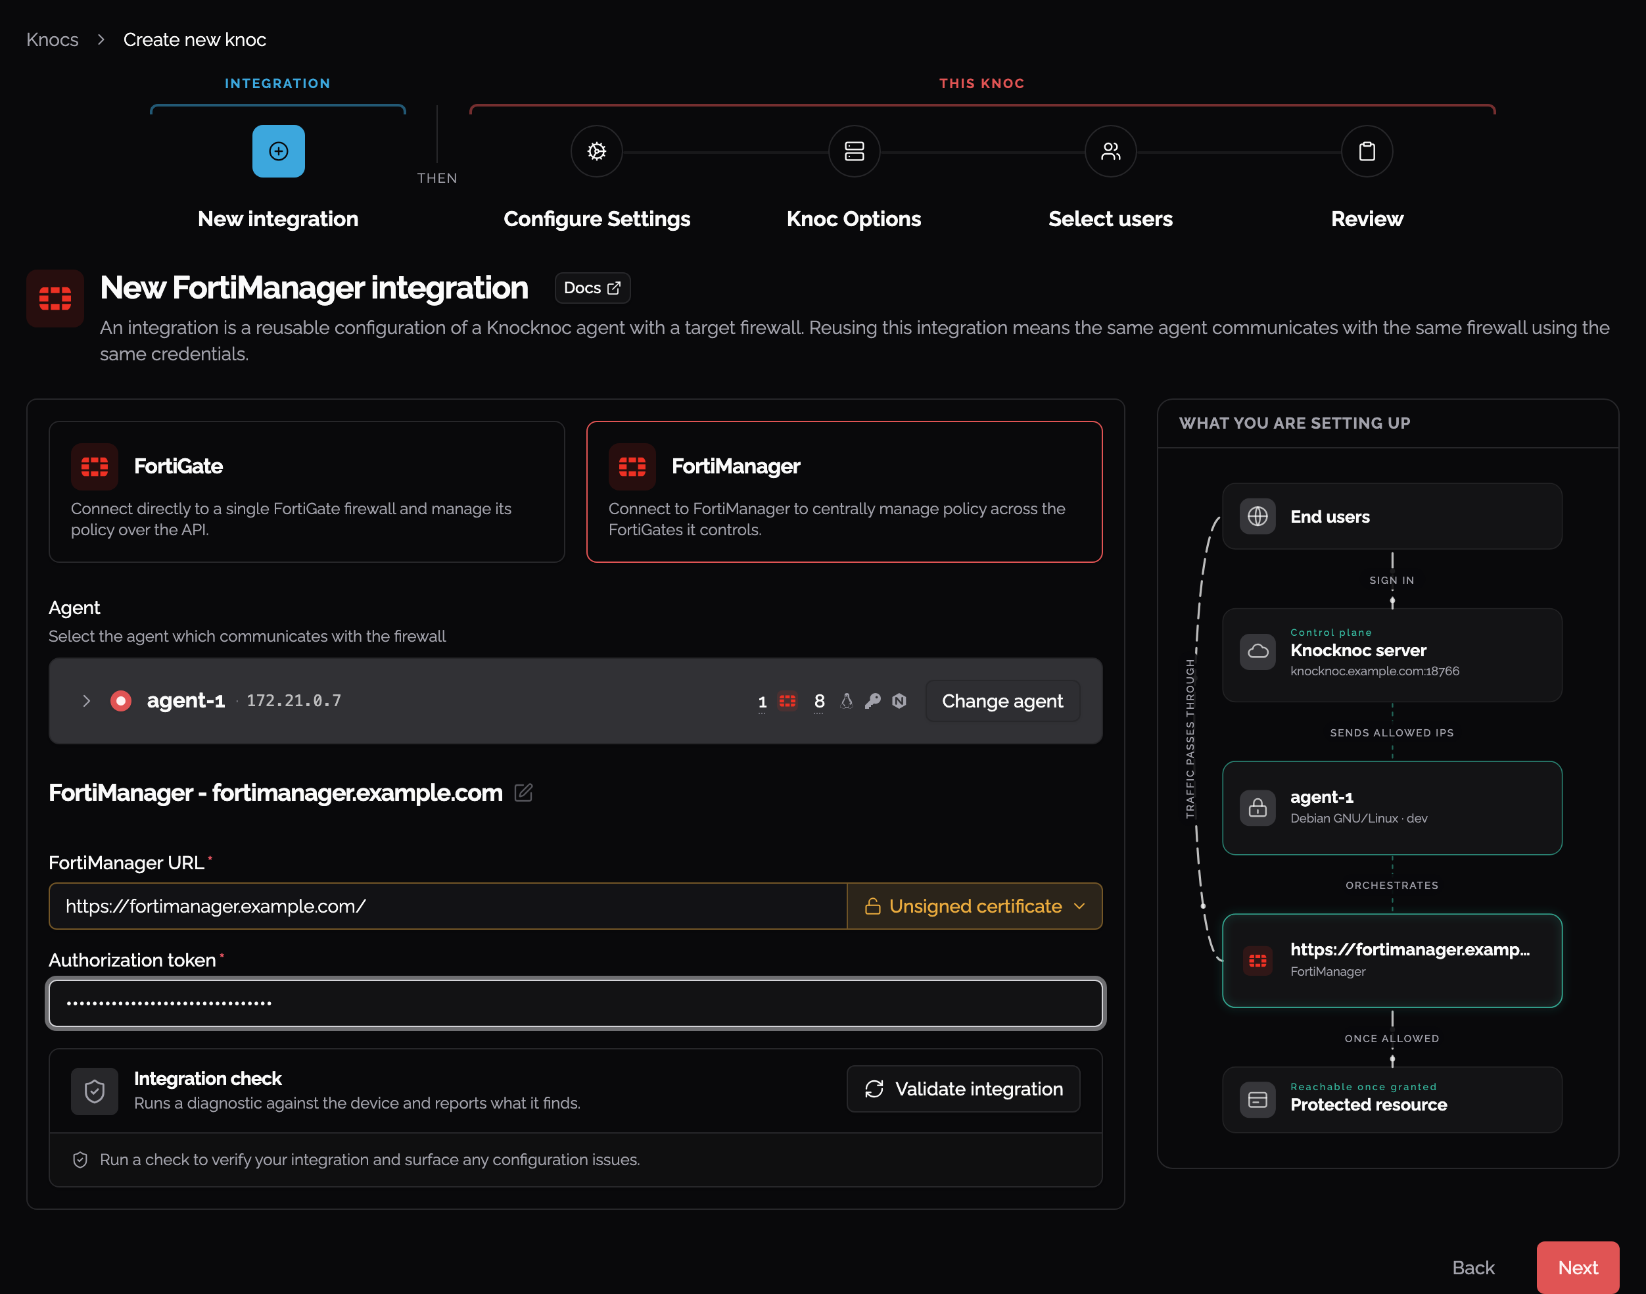Click the number 1 count in agent row
Image resolution: width=1646 pixels, height=1294 pixels.
coord(762,702)
